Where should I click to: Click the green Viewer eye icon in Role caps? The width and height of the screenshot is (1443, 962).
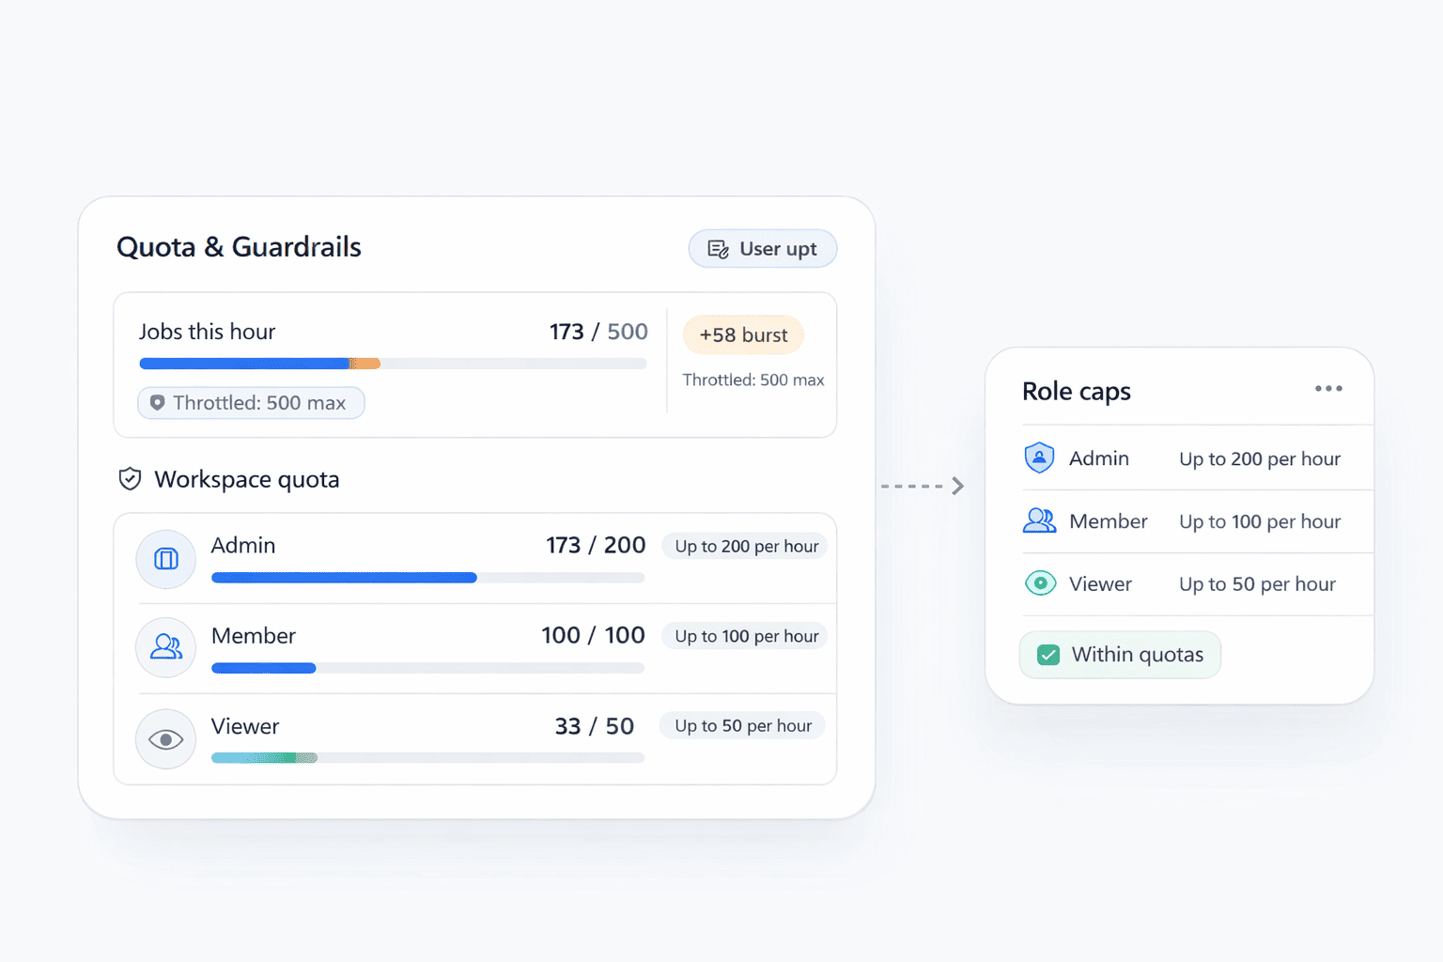coord(1040,583)
